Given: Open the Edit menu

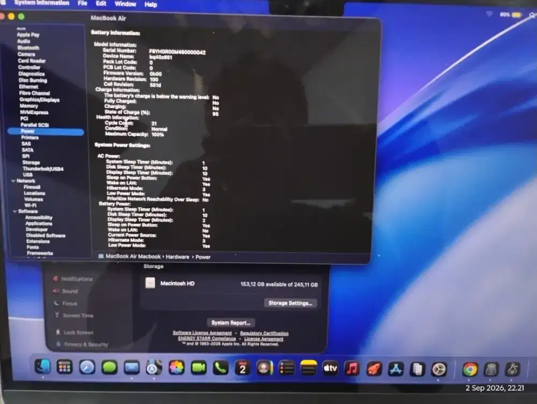Looking at the screenshot, I should coord(101,4).
